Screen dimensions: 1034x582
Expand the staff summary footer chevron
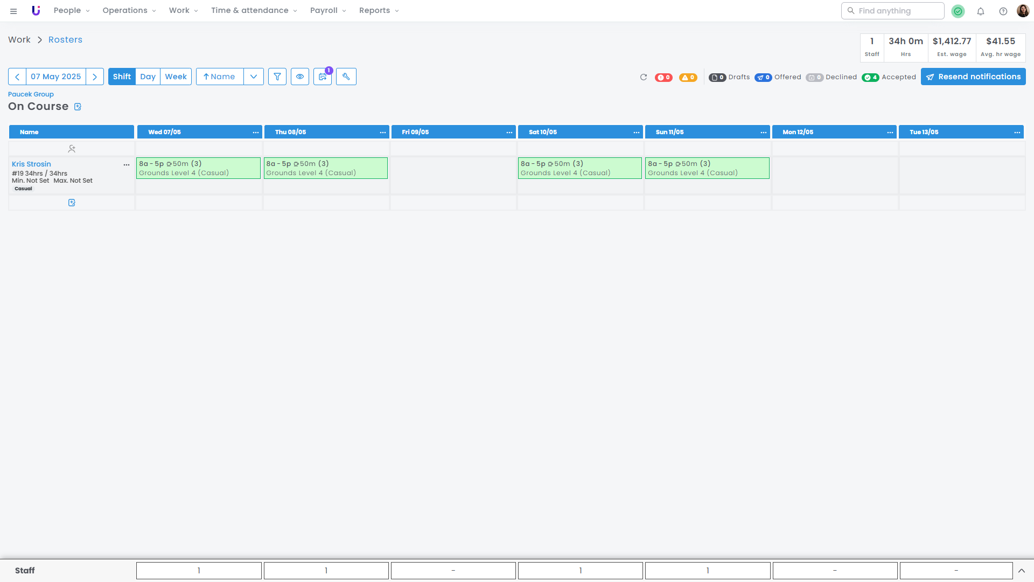click(1021, 570)
